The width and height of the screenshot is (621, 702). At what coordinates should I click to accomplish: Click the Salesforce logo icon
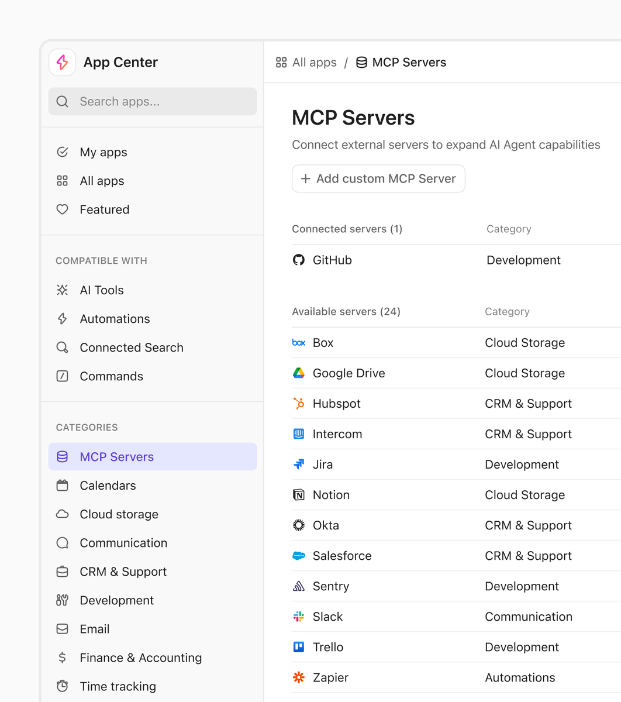click(x=299, y=556)
